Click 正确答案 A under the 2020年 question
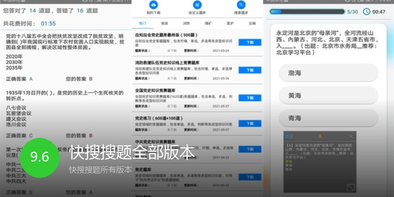The image size is (394, 197). click(19, 79)
